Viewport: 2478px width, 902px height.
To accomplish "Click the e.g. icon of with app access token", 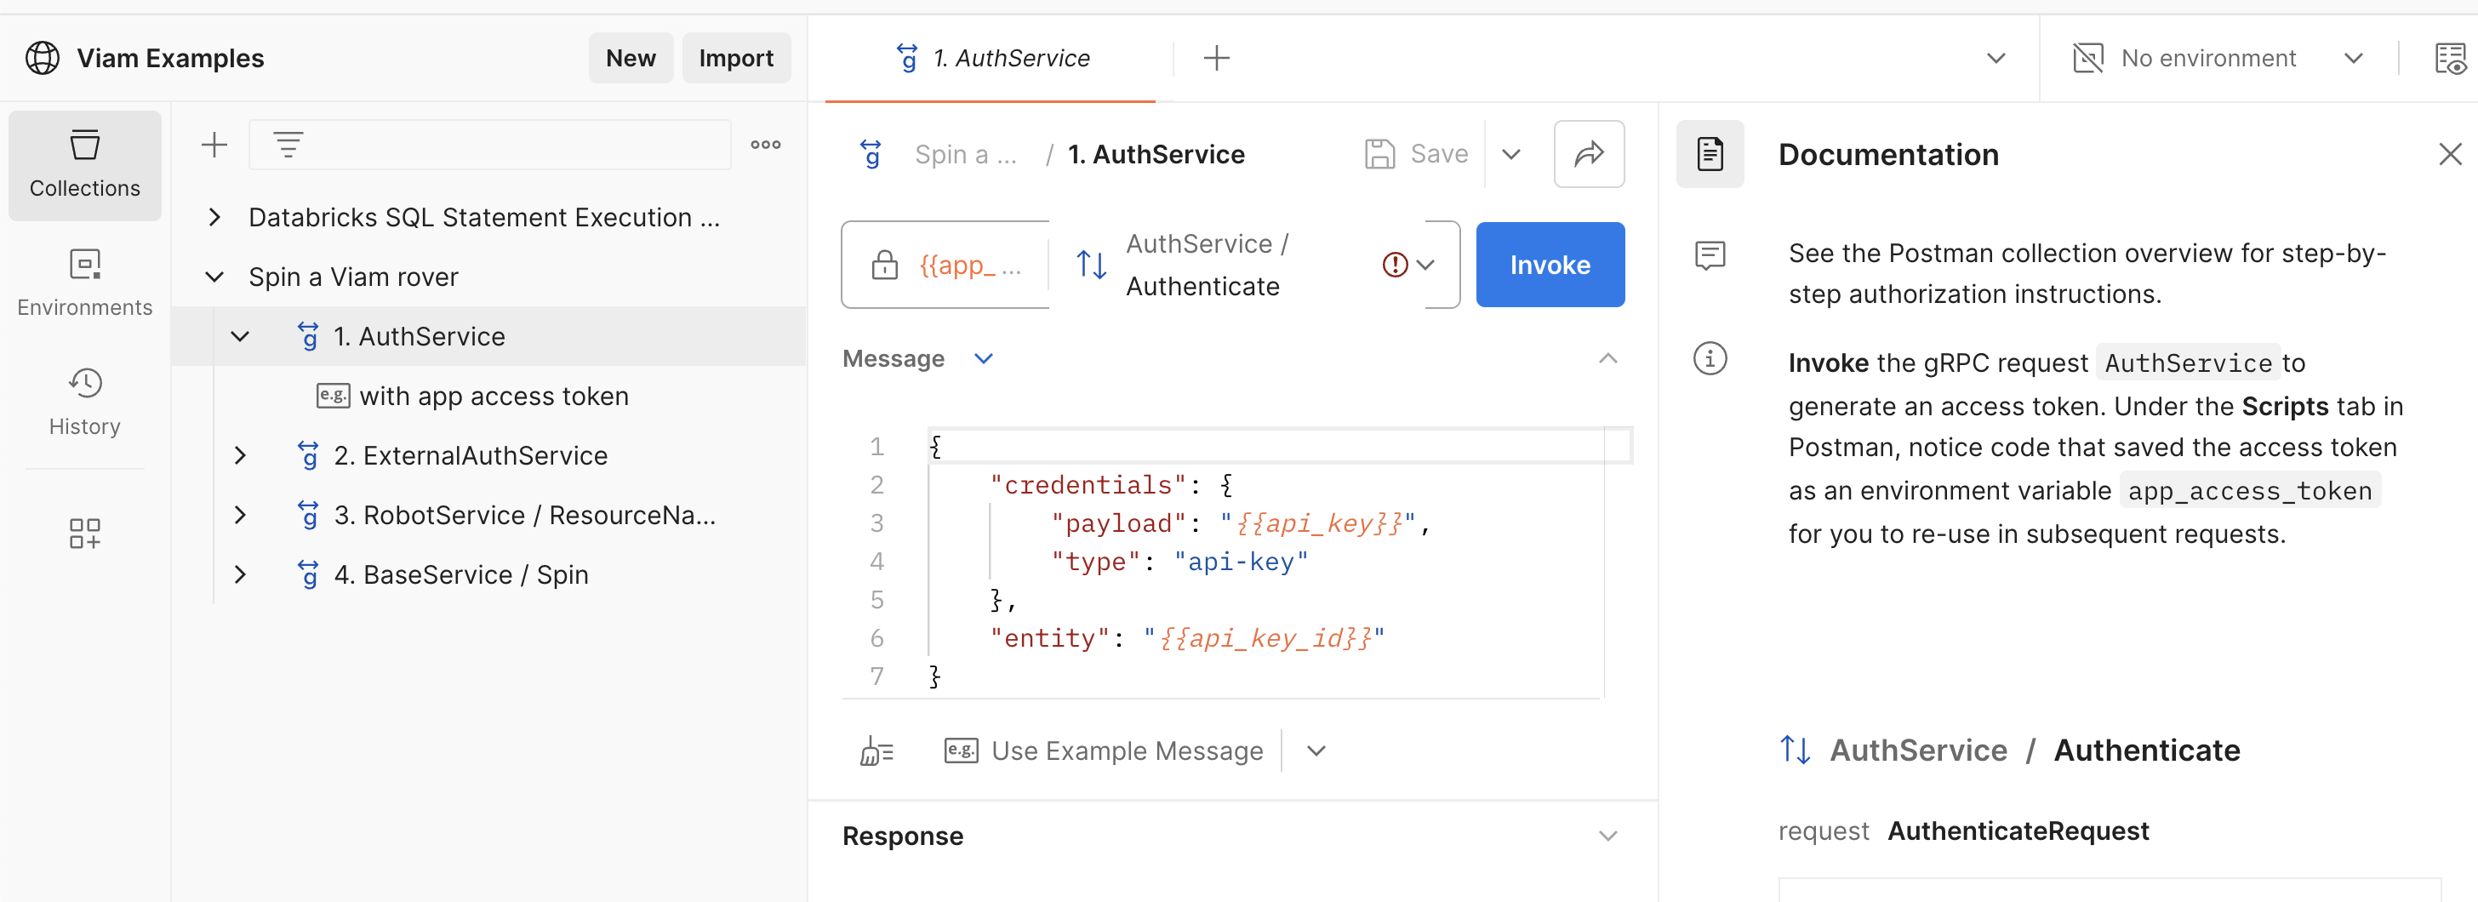I will pos(333,395).
